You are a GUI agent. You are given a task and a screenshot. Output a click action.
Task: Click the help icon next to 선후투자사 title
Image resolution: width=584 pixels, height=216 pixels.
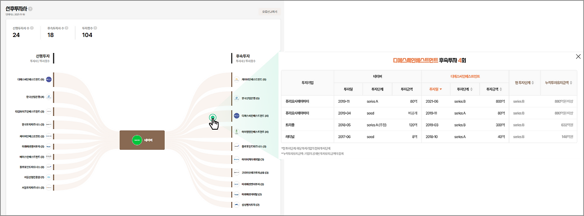click(x=30, y=9)
